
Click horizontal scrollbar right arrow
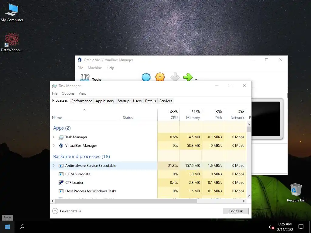click(244, 201)
